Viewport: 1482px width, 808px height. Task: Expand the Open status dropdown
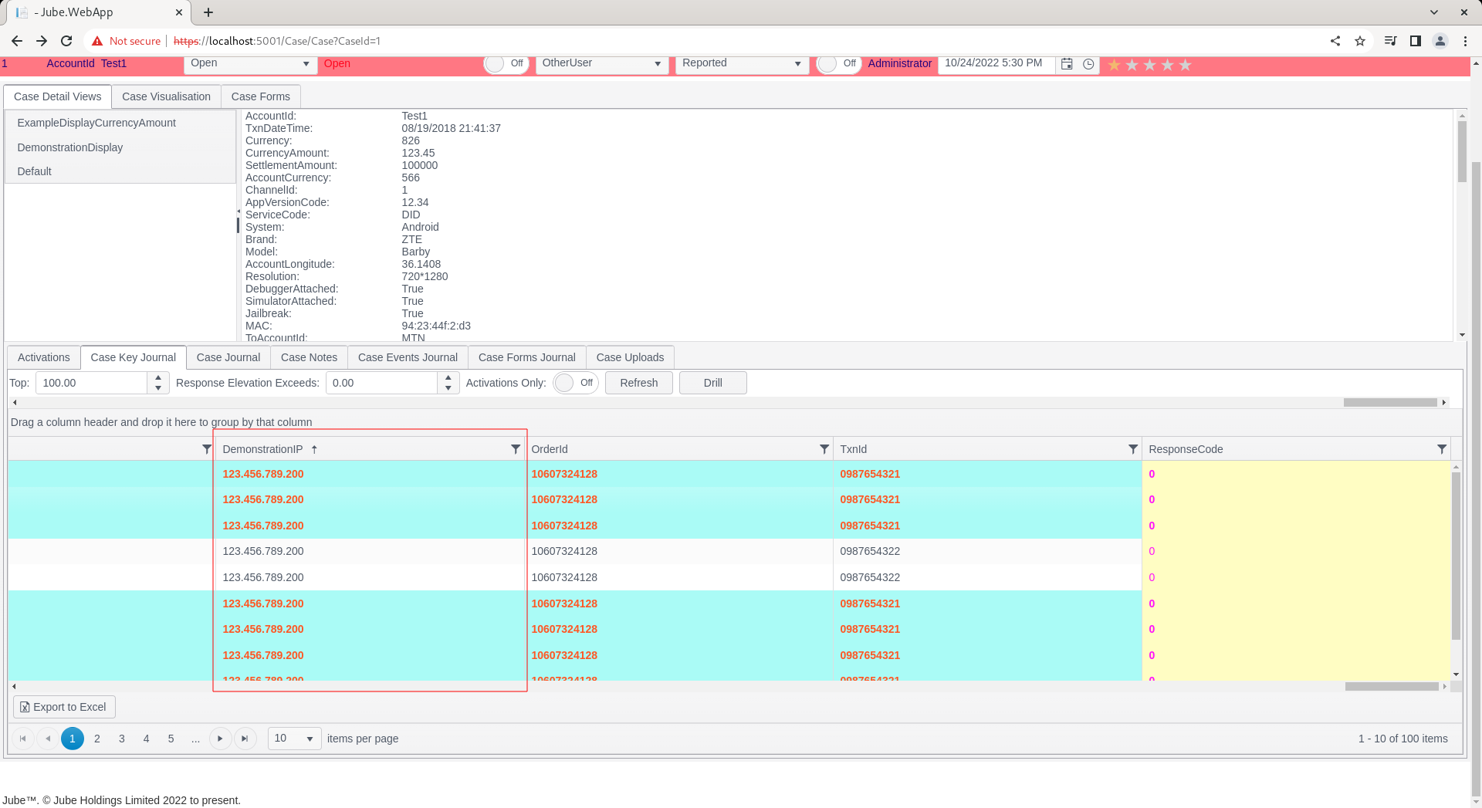[x=306, y=63]
